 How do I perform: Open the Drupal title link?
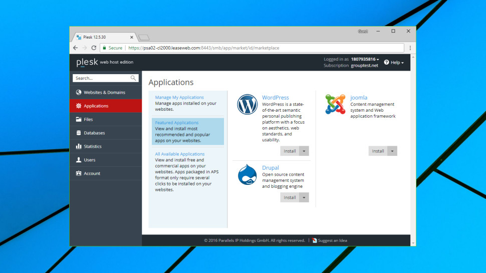270,168
